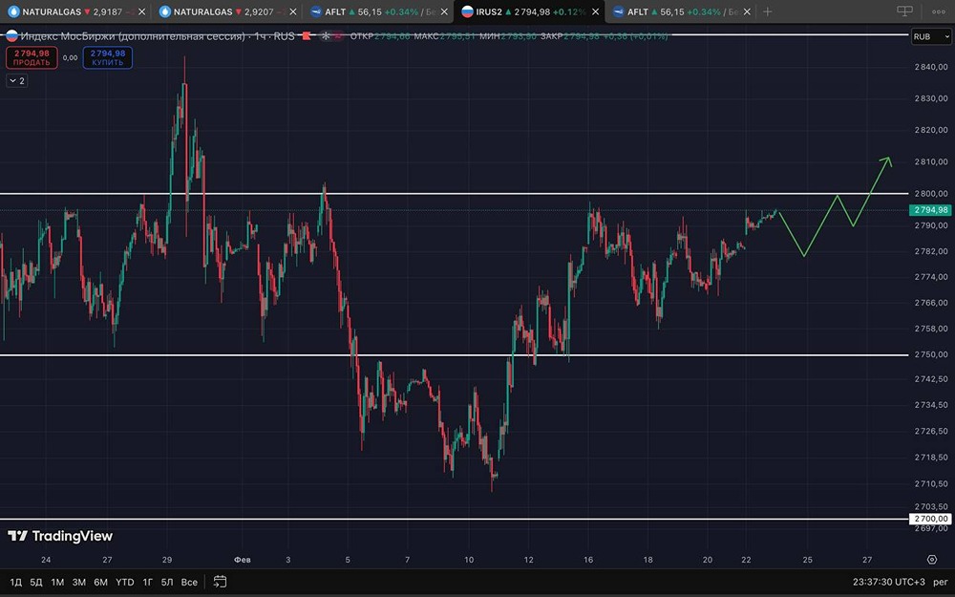Toggle the рег session setting

tap(941, 582)
